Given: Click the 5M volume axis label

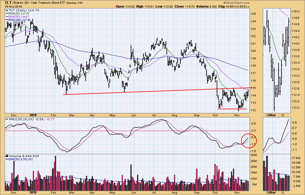Looking at the screenshot, I should (254, 185).
